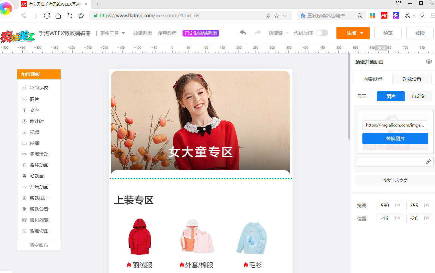Select 自定义 display mode
This screenshot has height=273, width=435.
pos(418,96)
